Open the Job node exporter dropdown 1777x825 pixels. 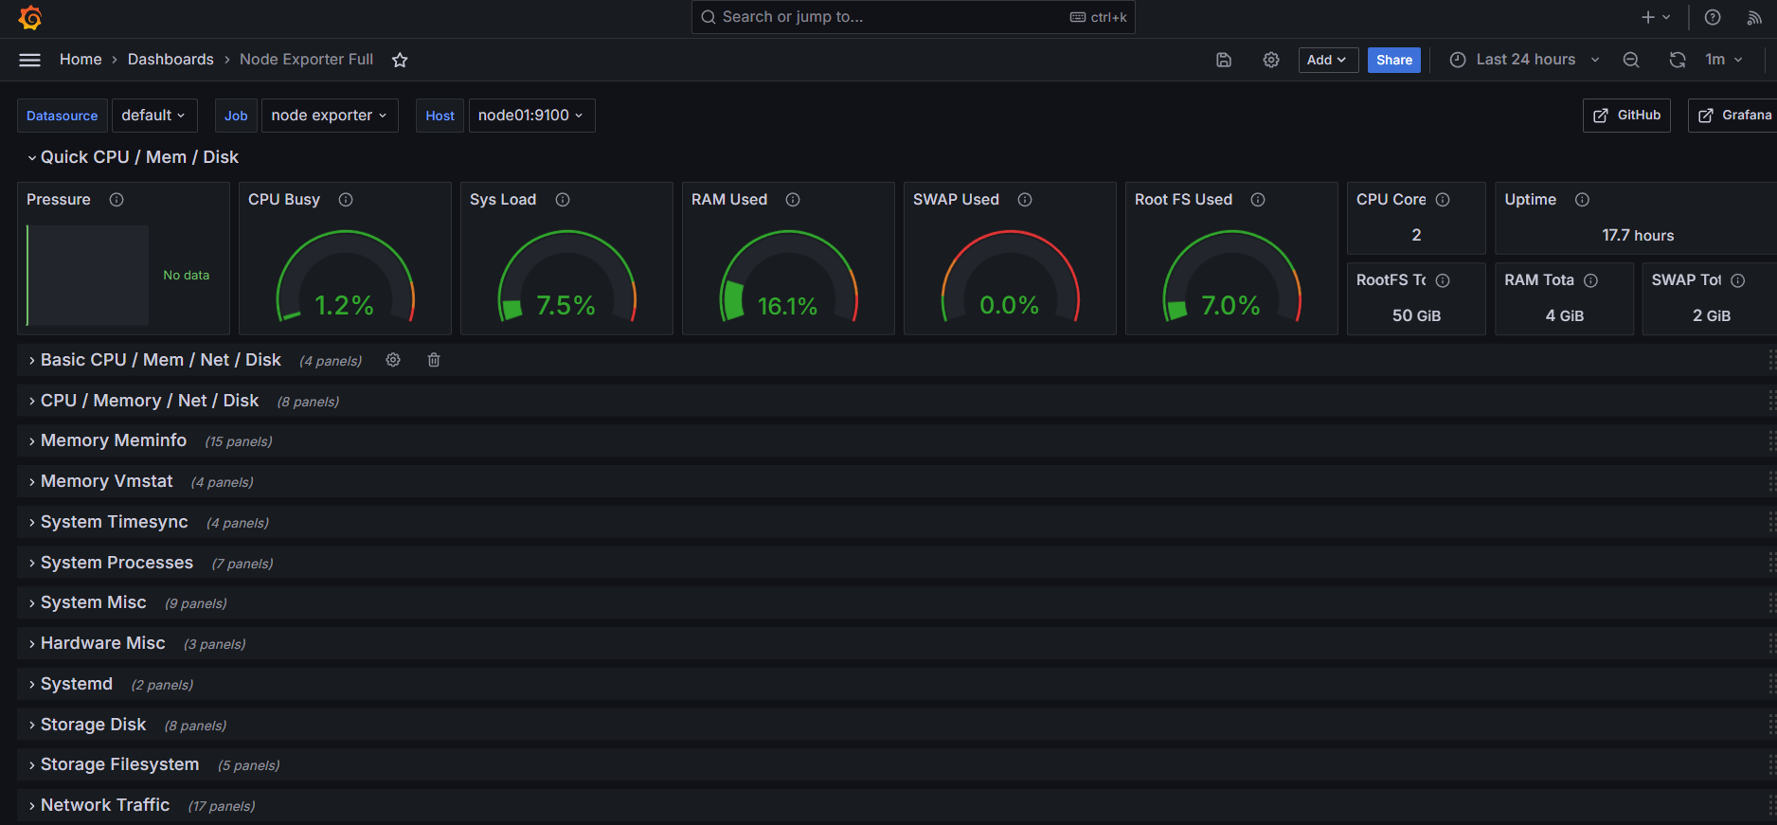click(x=330, y=116)
